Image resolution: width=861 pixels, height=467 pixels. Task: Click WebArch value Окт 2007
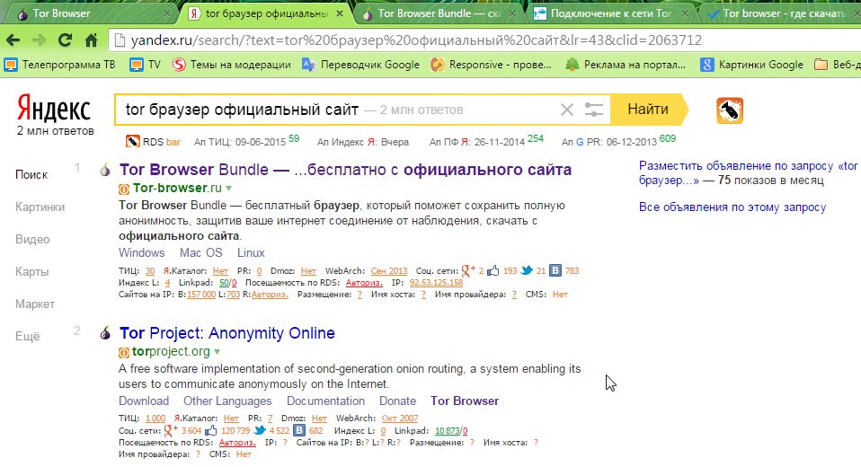click(x=400, y=419)
